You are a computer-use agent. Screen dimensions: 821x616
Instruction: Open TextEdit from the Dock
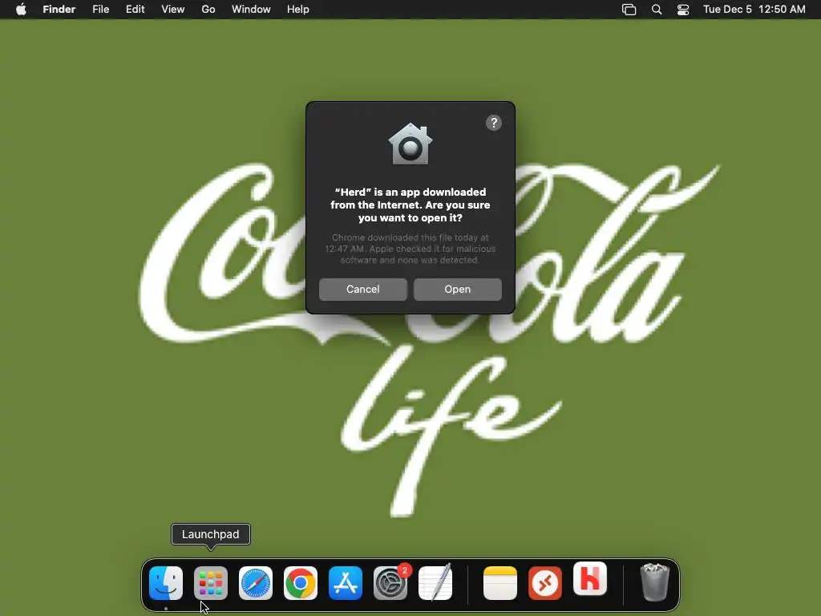point(435,583)
